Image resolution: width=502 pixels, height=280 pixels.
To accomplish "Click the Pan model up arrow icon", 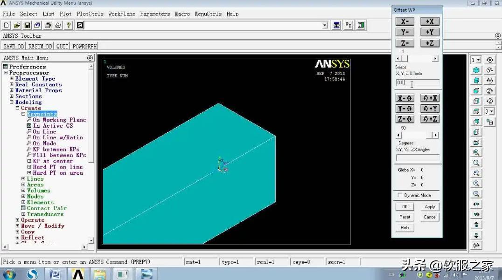I will tap(476, 225).
